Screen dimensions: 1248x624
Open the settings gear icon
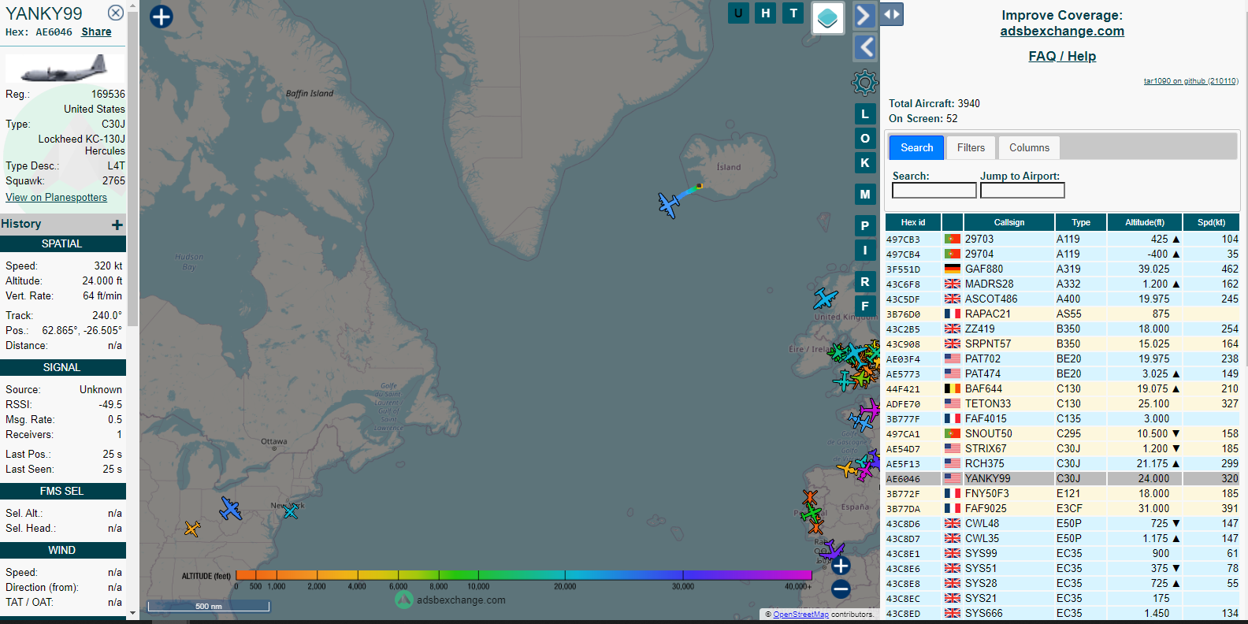click(864, 82)
